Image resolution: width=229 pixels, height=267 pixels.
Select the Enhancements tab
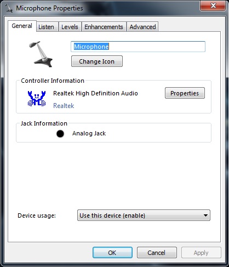[104, 27]
